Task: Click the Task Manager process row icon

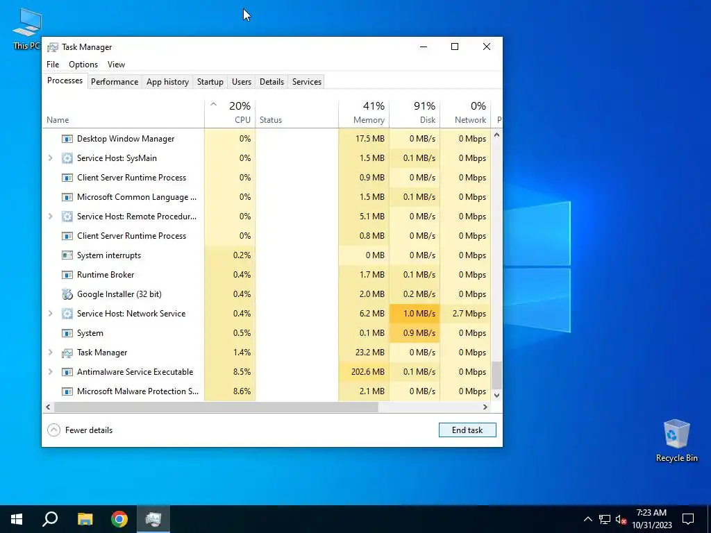Action: (x=67, y=353)
